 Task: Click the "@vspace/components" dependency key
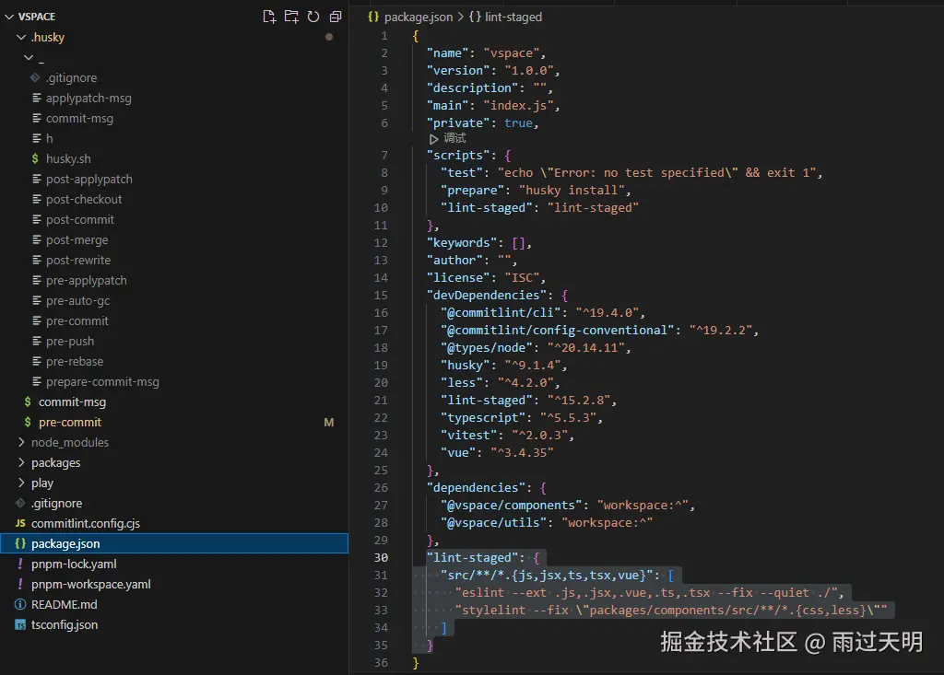pyautogui.click(x=512, y=505)
